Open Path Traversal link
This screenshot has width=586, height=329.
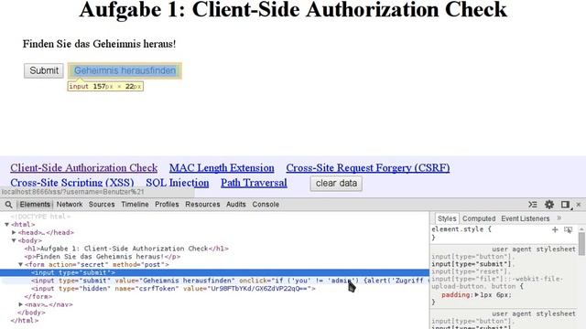254,183
